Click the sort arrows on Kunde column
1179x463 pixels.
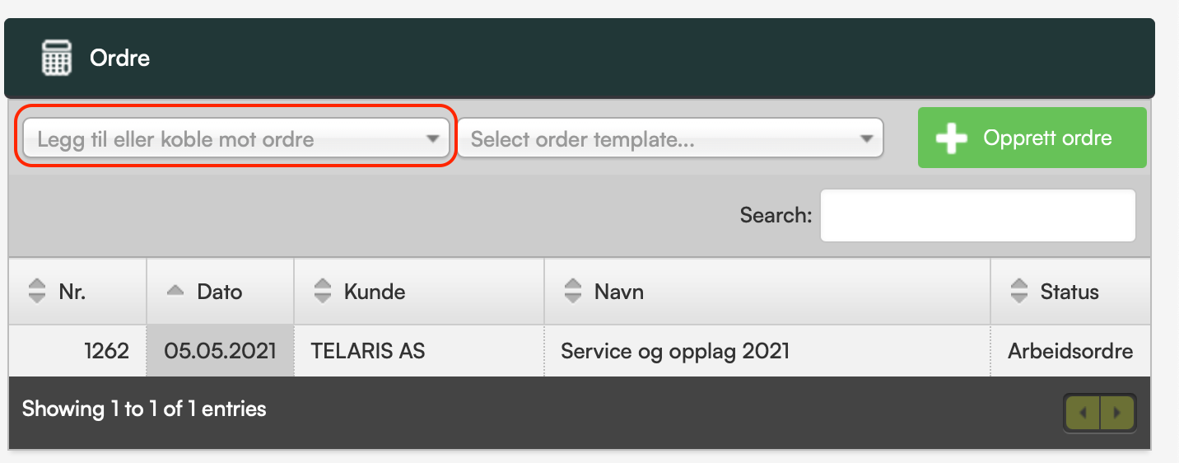(x=323, y=291)
